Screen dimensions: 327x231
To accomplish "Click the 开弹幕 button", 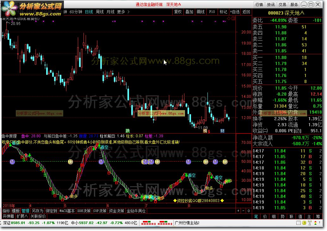I will pos(8,216).
